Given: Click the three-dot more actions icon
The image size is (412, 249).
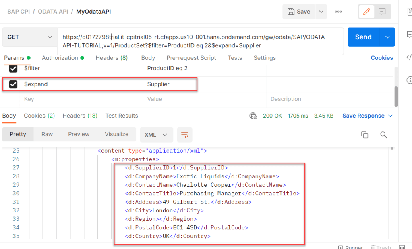Looking at the screenshot, I should click(x=338, y=12).
